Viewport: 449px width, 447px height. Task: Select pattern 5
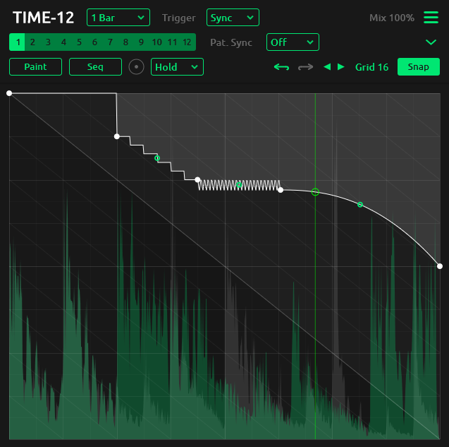[79, 42]
